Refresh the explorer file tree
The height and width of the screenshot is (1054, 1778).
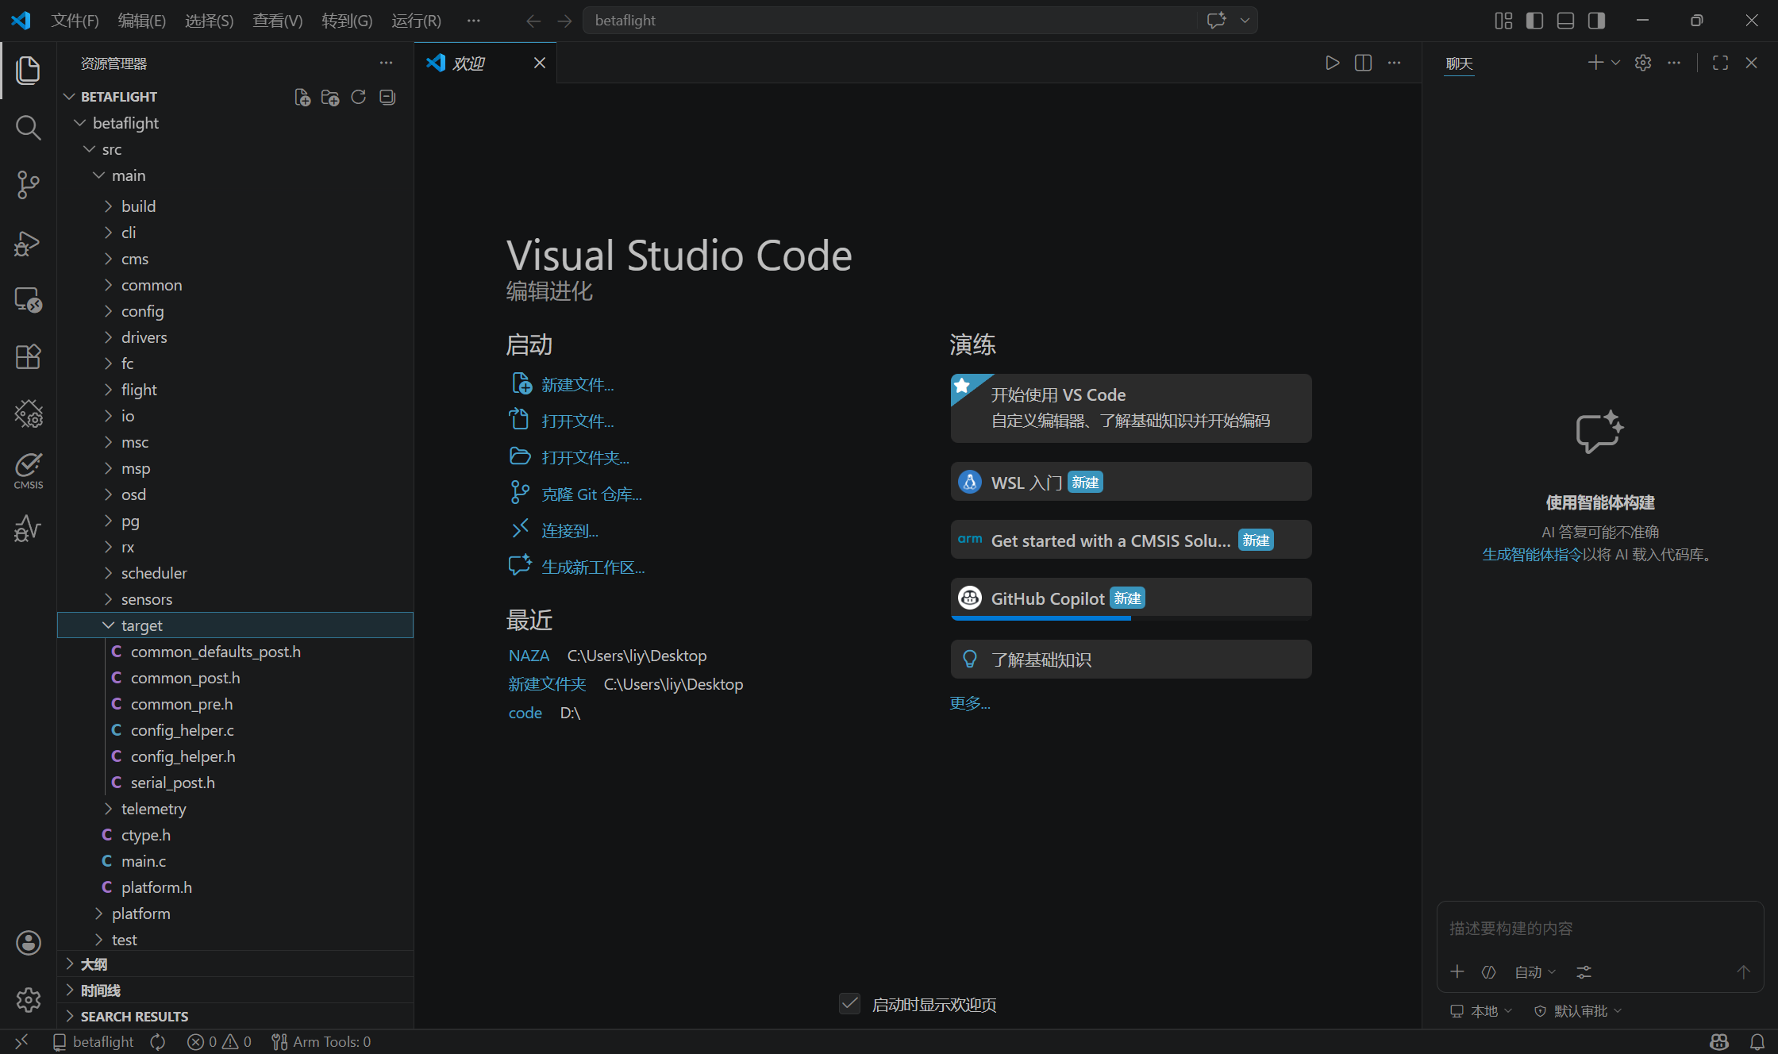click(x=359, y=97)
